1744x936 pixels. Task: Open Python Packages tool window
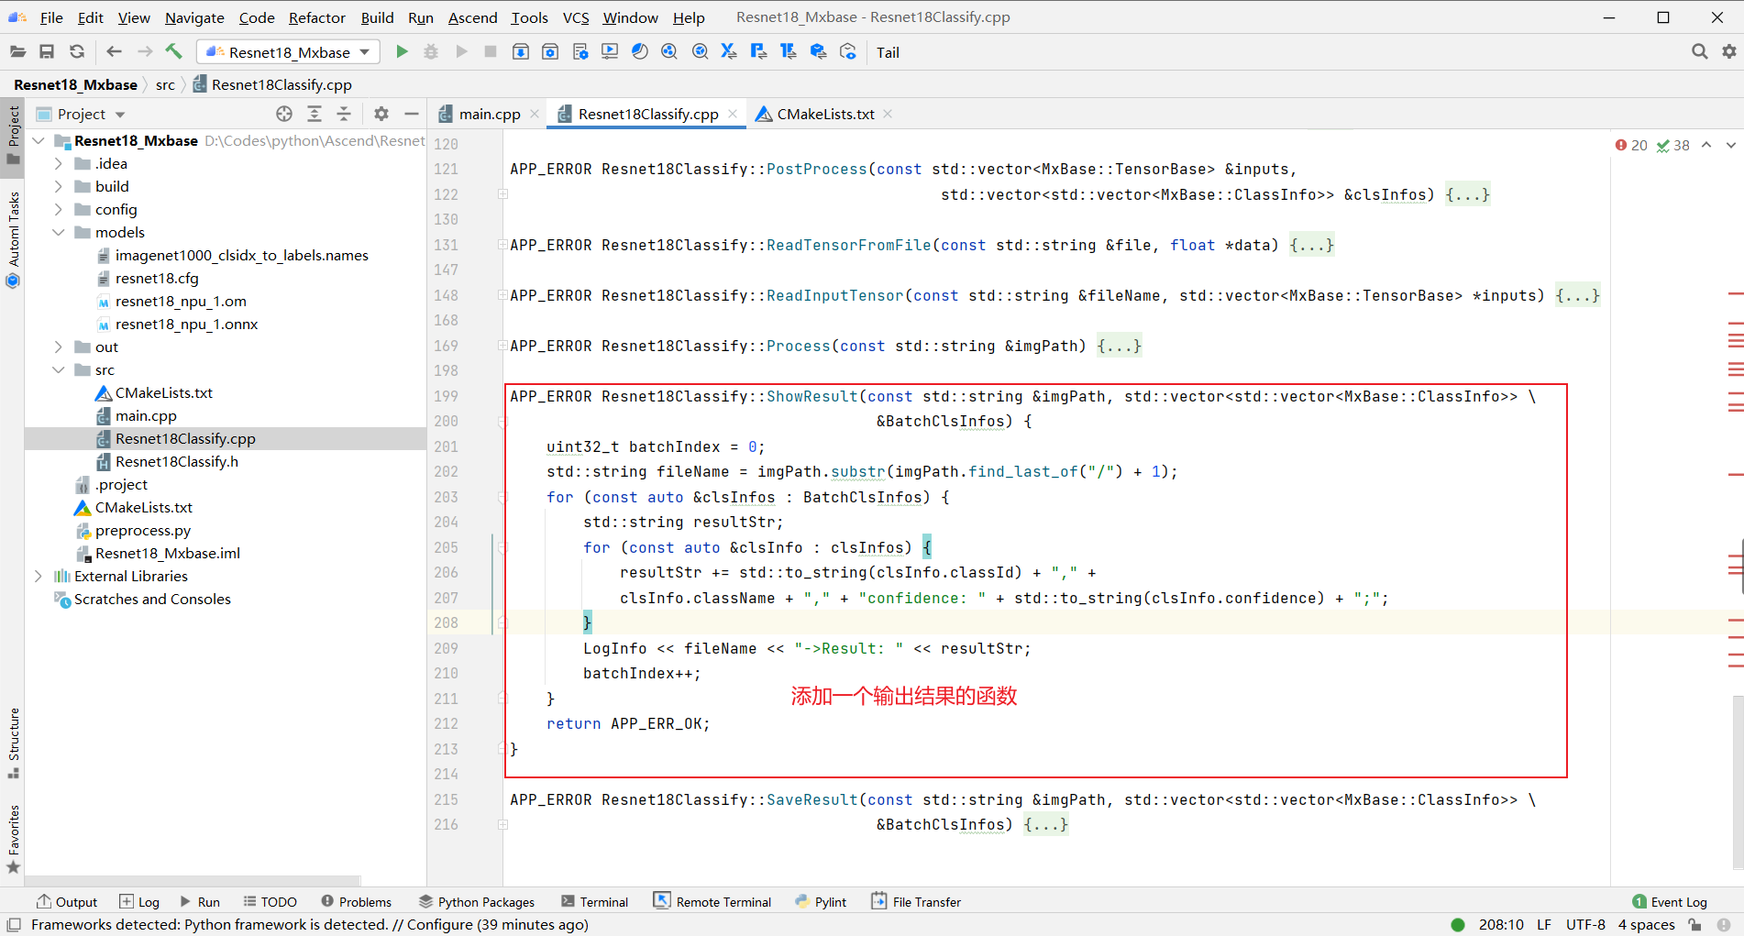pos(476,902)
